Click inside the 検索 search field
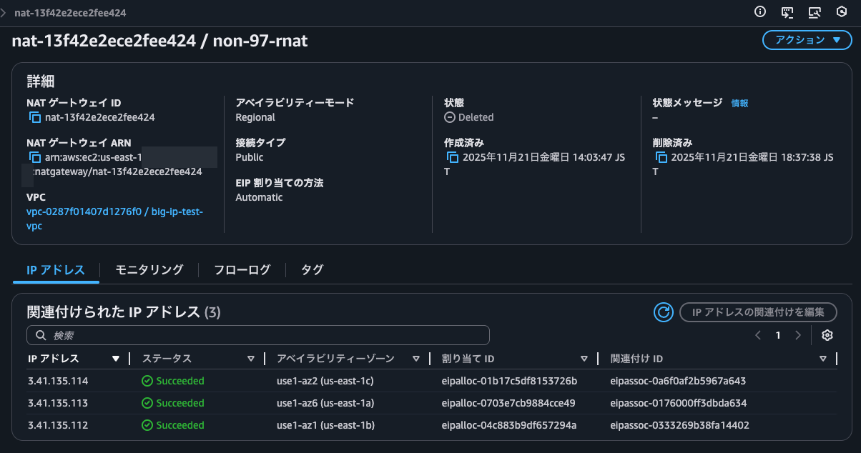This screenshot has width=861, height=453. (x=215, y=334)
